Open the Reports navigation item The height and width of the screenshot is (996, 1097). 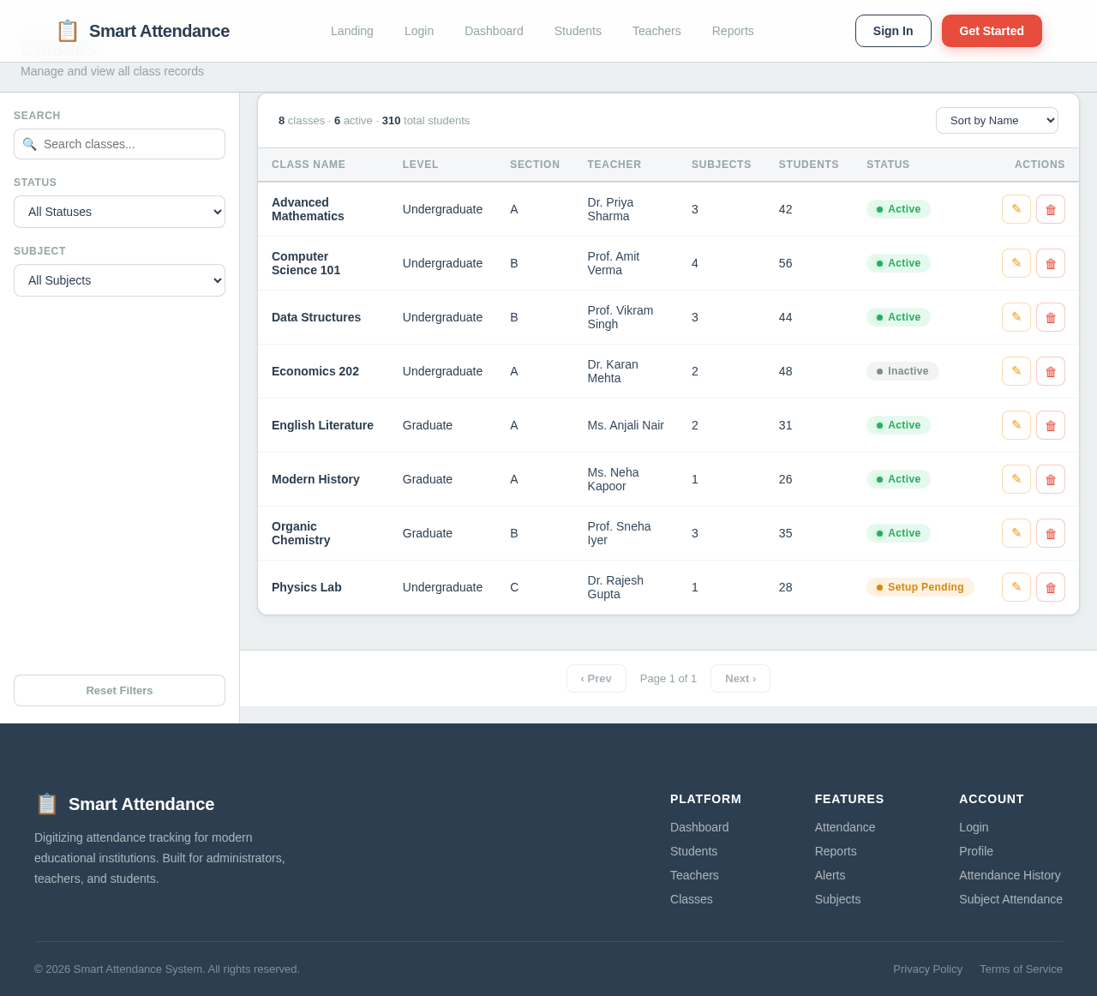(x=733, y=31)
